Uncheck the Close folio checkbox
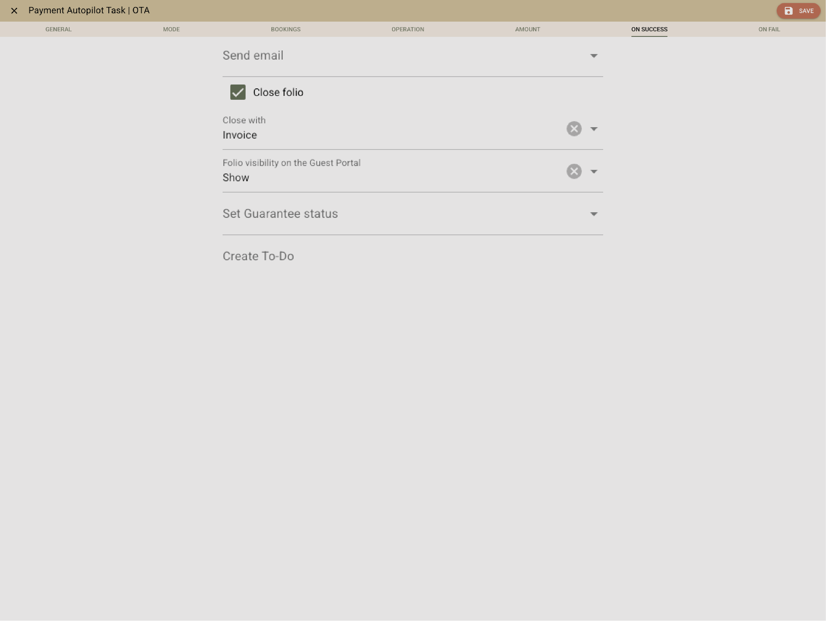This screenshot has height=621, width=826. [x=238, y=92]
